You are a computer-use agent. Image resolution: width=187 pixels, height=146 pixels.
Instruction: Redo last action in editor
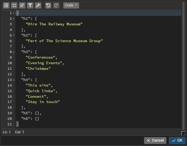click(56, 5)
